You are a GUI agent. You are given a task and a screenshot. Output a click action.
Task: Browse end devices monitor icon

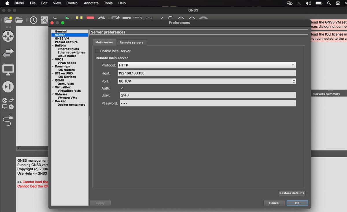pyautogui.click(x=8, y=70)
